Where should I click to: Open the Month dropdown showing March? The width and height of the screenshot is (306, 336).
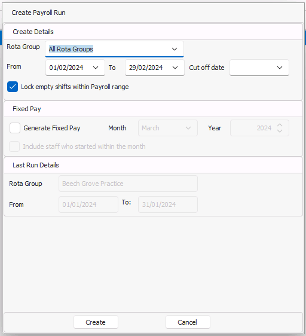[x=168, y=128]
